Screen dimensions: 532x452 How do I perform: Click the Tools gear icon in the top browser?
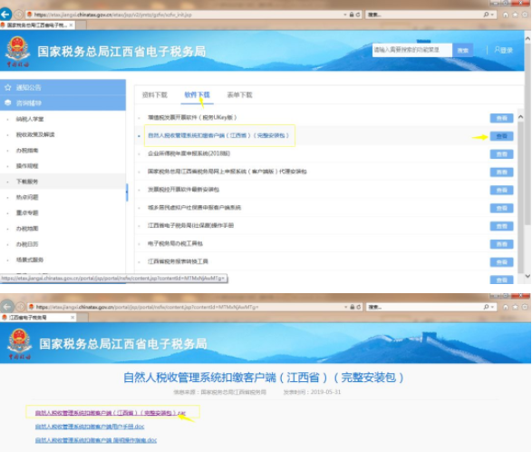[x=525, y=15]
